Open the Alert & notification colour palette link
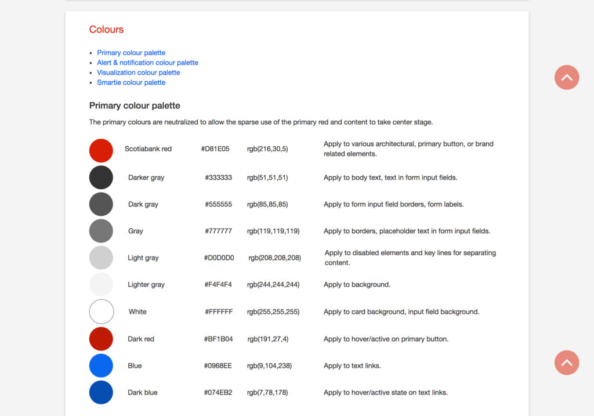This screenshot has height=416, width=594. [147, 62]
